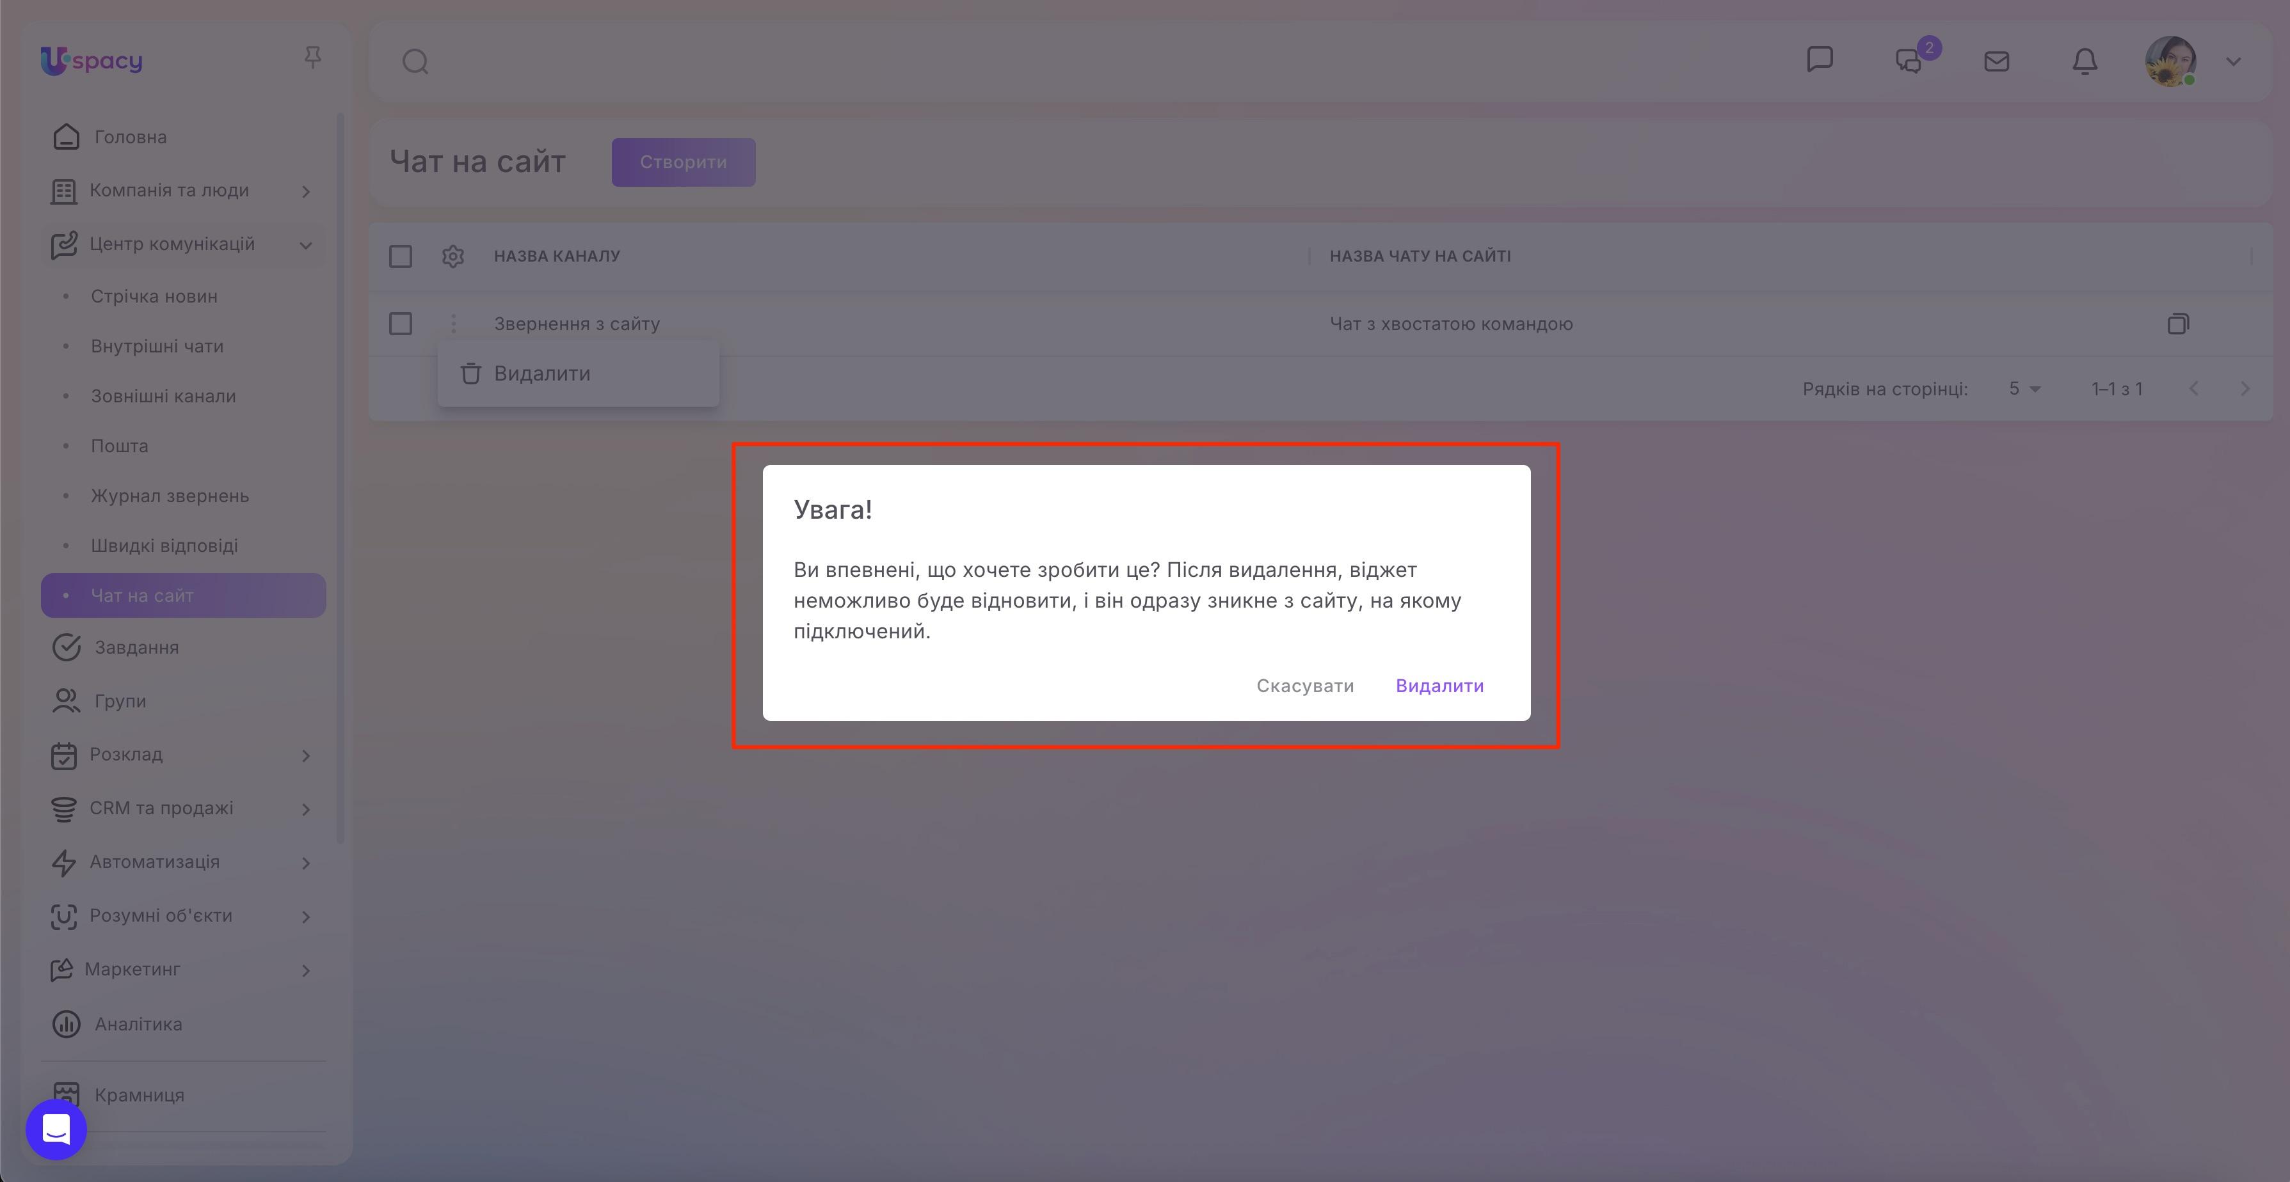Click the Центр комунікацій icon
This screenshot has width=2290, height=1182.
[x=64, y=244]
